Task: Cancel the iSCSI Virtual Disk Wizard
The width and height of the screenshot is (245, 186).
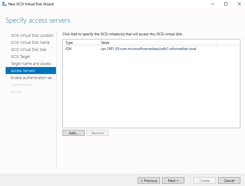Action: 229,180
